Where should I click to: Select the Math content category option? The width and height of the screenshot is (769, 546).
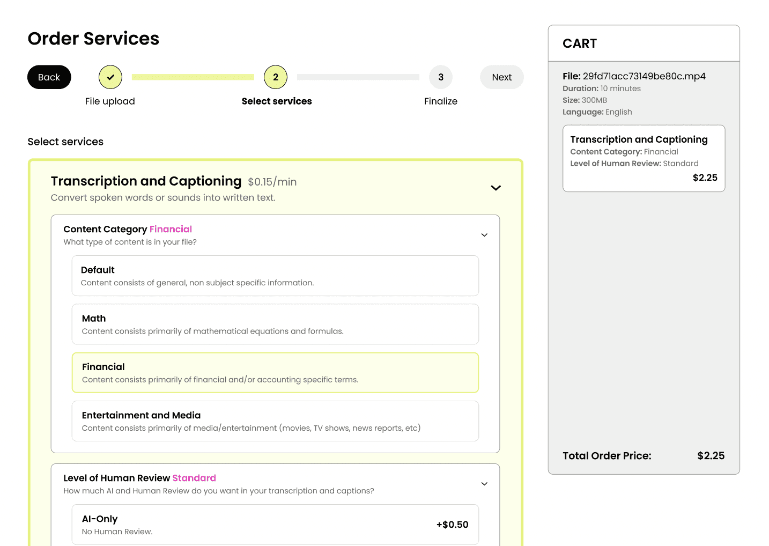(x=275, y=324)
